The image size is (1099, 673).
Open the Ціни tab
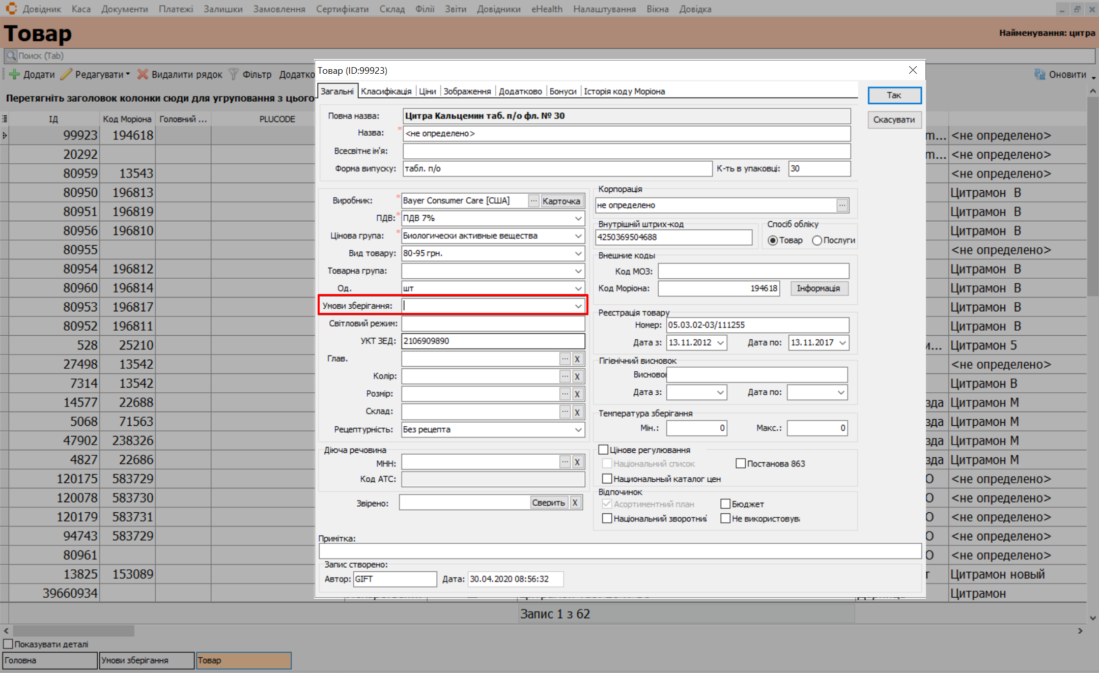427,91
